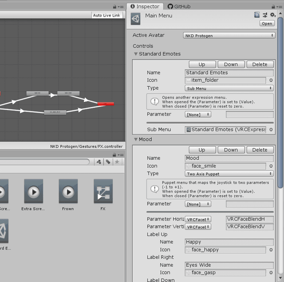Toggle the Inspector panel lock icon
284x282 pixels.
273,7
